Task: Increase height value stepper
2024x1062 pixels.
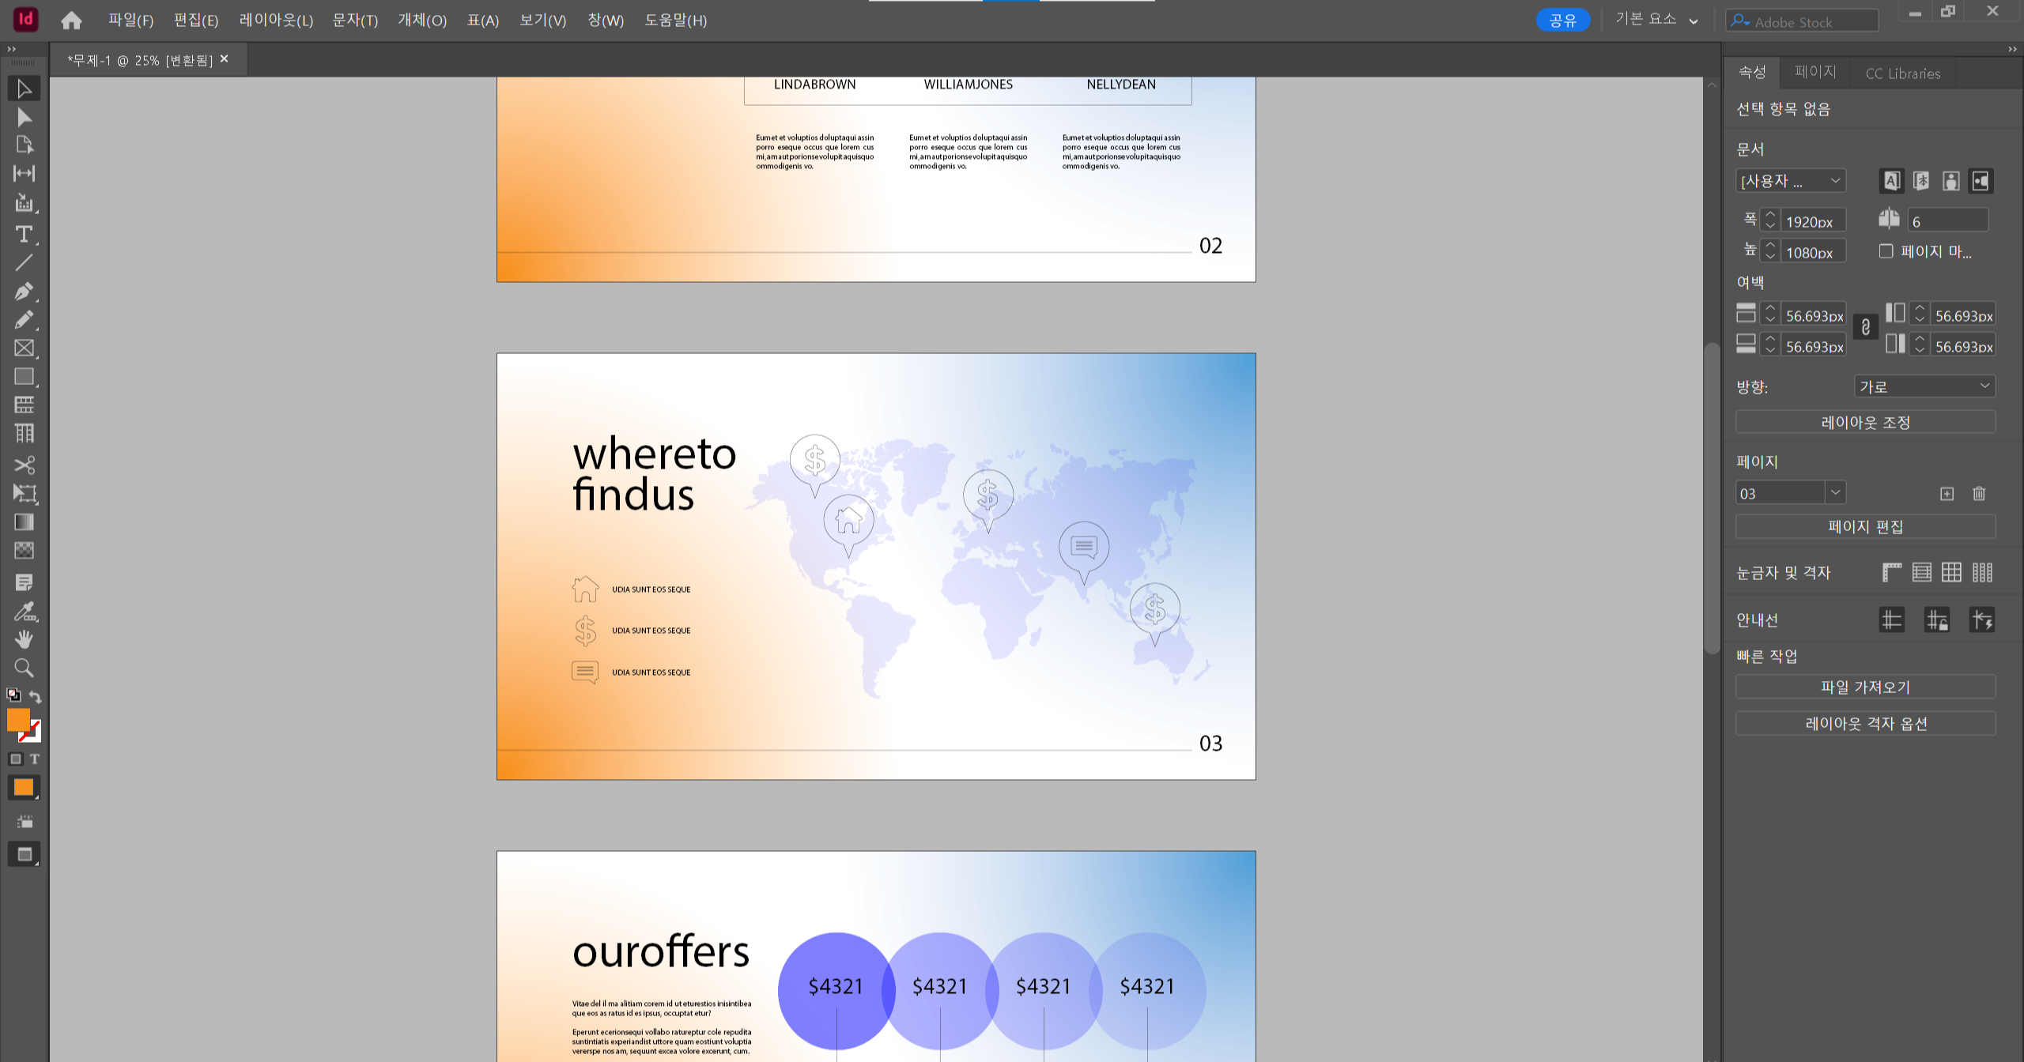Action: [x=1770, y=246]
